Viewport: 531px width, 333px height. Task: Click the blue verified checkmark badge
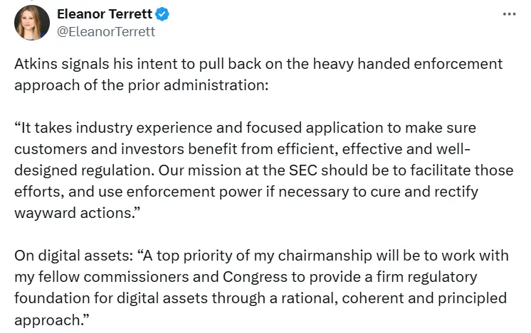[x=163, y=13]
